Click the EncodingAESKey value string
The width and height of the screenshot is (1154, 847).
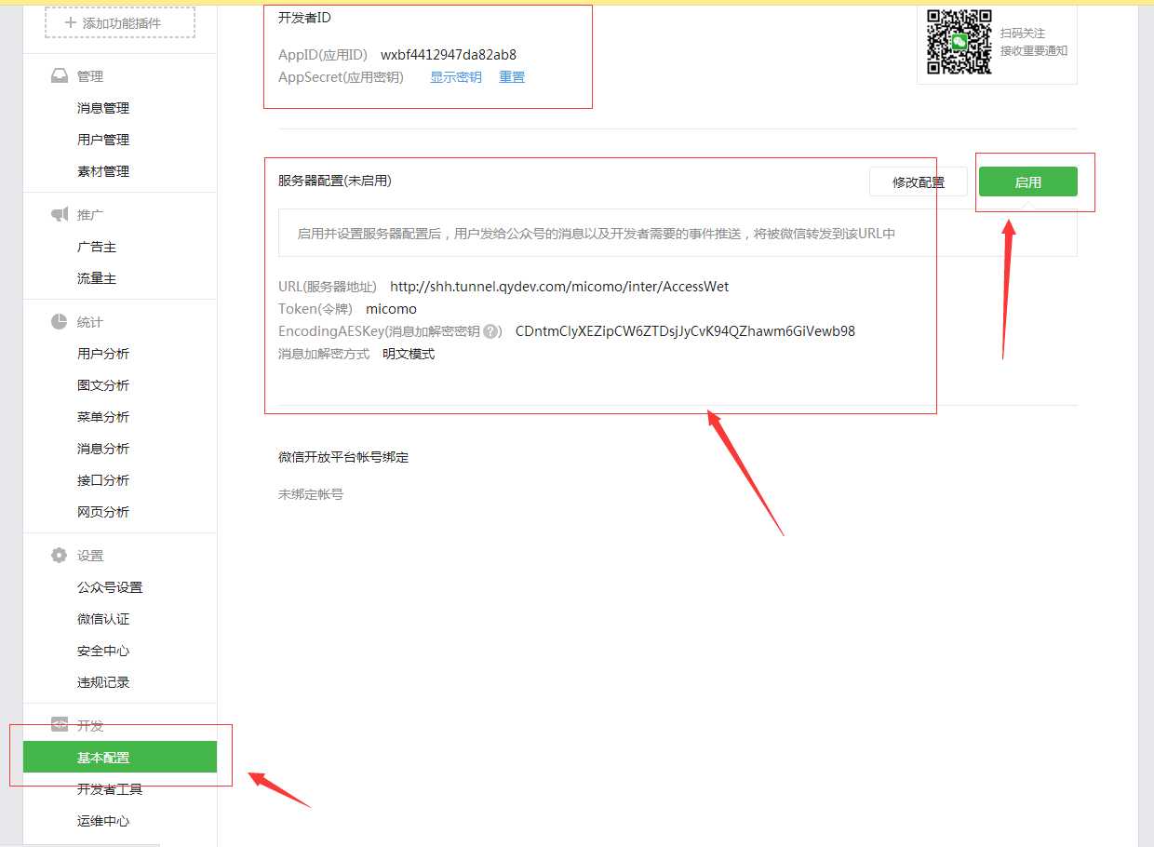click(685, 331)
